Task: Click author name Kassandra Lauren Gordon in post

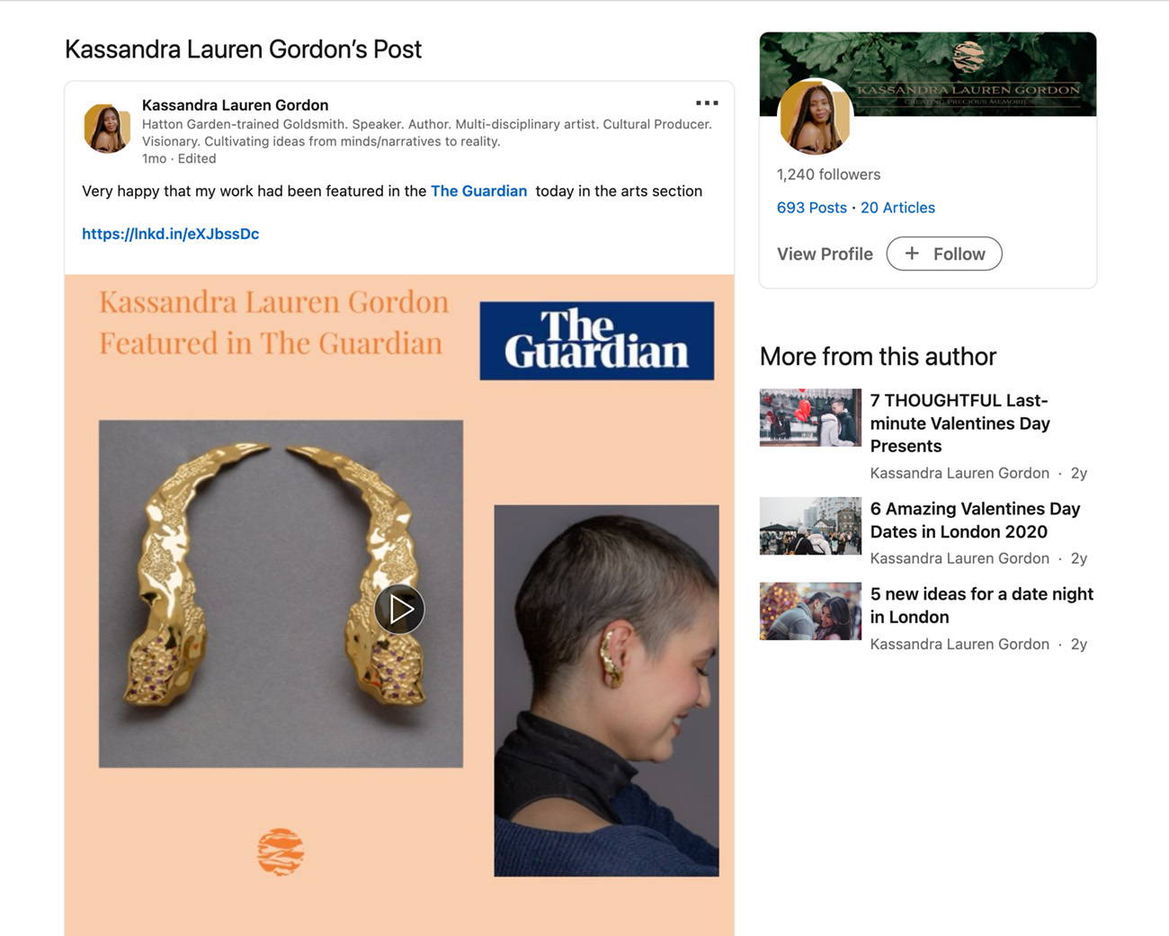Action: pyautogui.click(x=235, y=105)
